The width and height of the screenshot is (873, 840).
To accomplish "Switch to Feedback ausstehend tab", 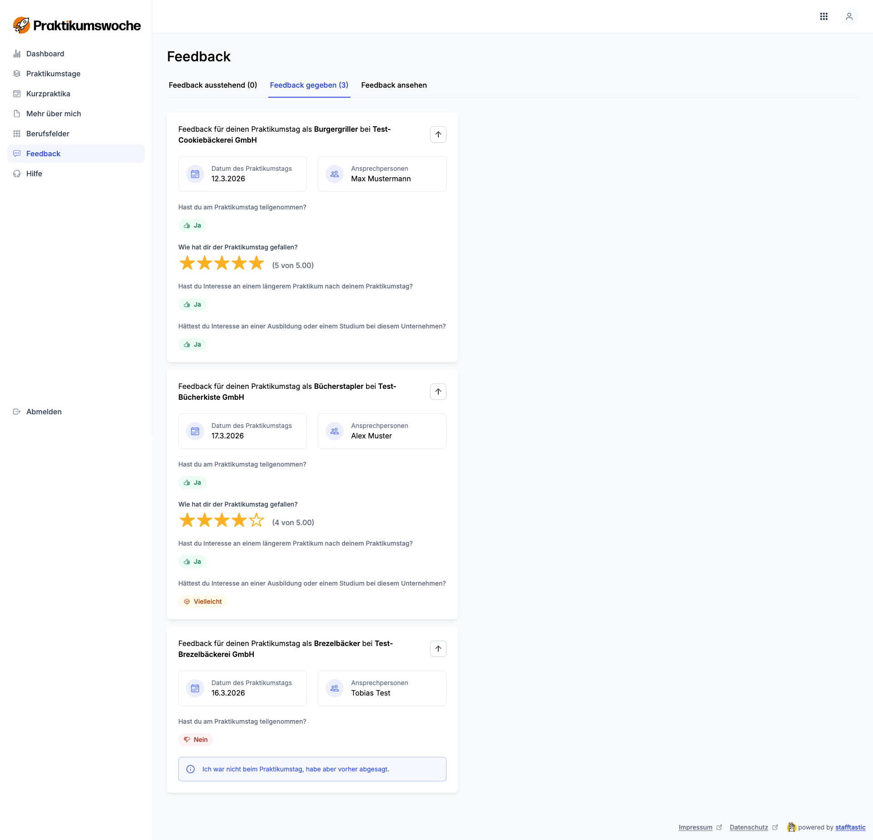I will 213,85.
